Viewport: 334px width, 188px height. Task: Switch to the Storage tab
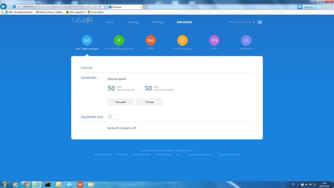(133, 22)
